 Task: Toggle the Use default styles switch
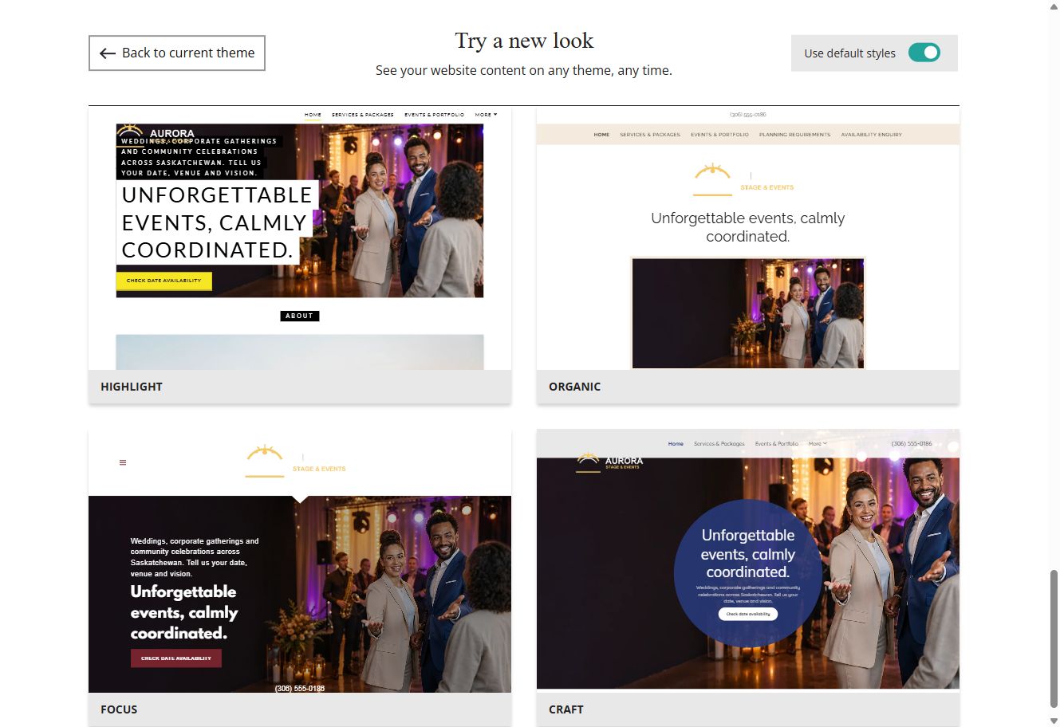pos(924,53)
